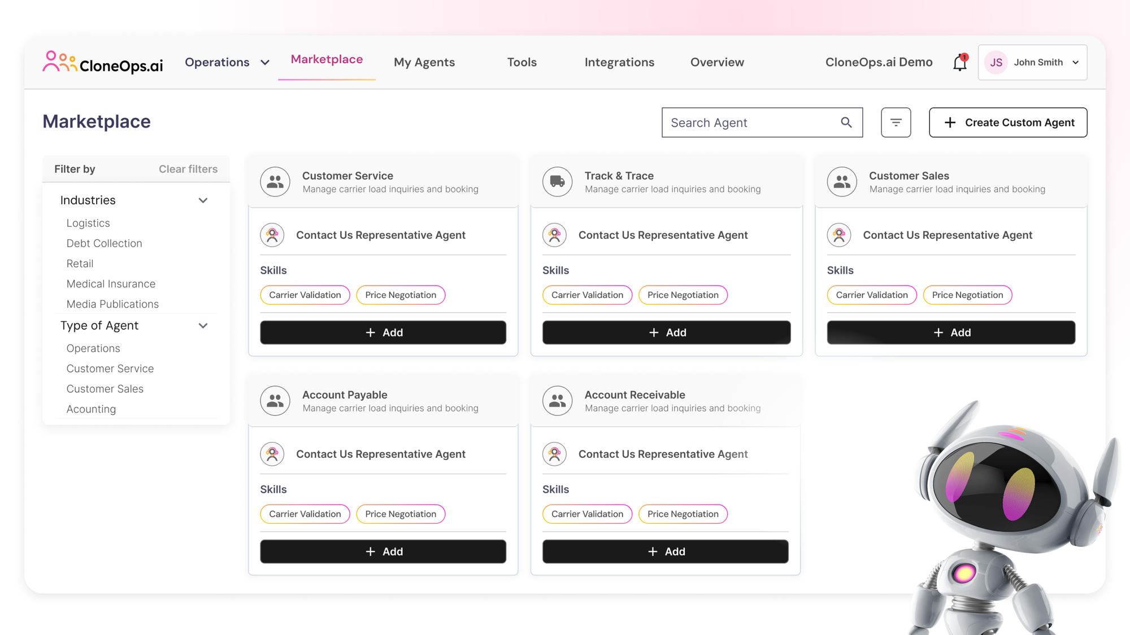
Task: Click Create Custom Agent button
Action: [1007, 122]
